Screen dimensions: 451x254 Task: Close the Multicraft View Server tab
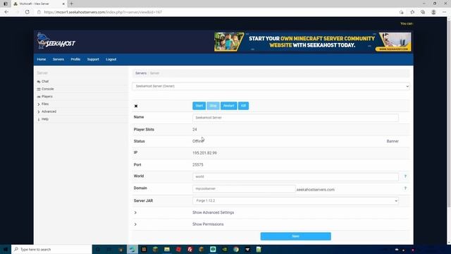point(63,4)
